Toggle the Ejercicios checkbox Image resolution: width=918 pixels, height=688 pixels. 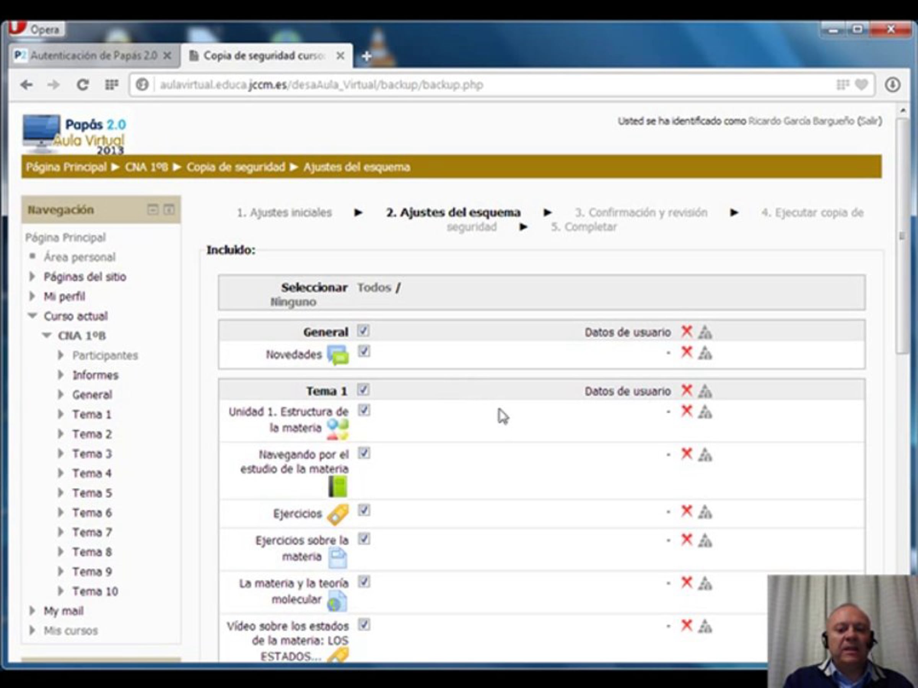[x=364, y=510]
